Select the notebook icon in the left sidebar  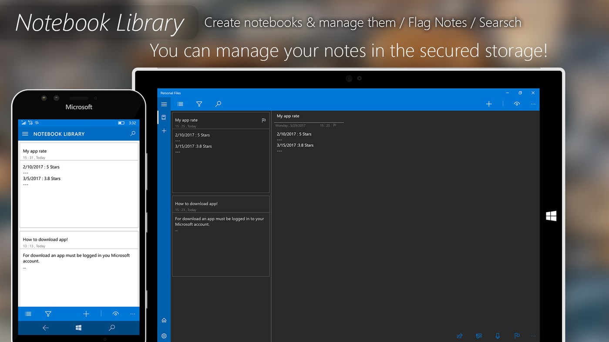point(164,117)
